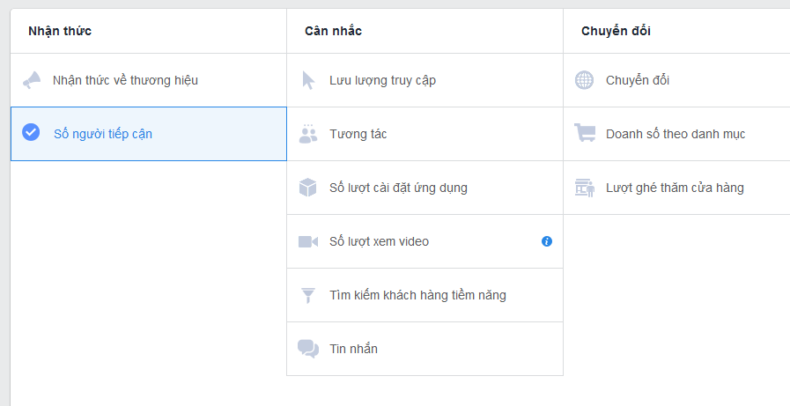The image size is (790, 406).
Task: Click the chat bubbles icon beside Tin nhắn
Action: (308, 349)
